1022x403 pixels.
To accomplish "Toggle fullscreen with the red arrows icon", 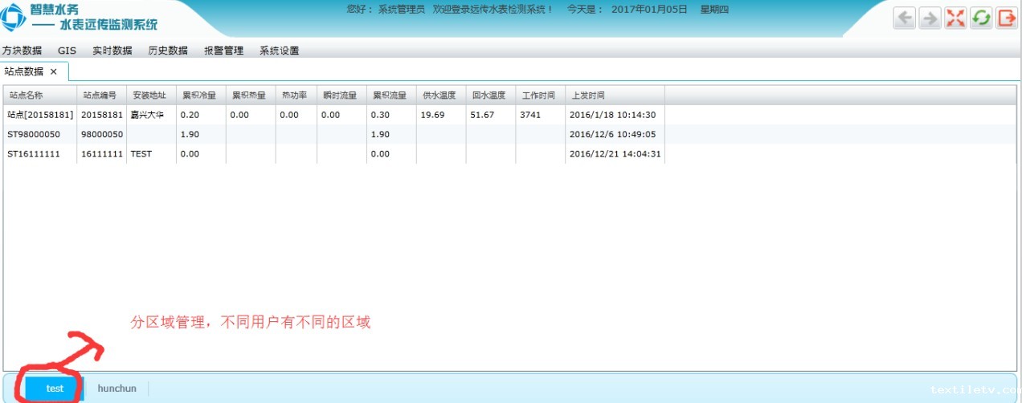I will [955, 18].
